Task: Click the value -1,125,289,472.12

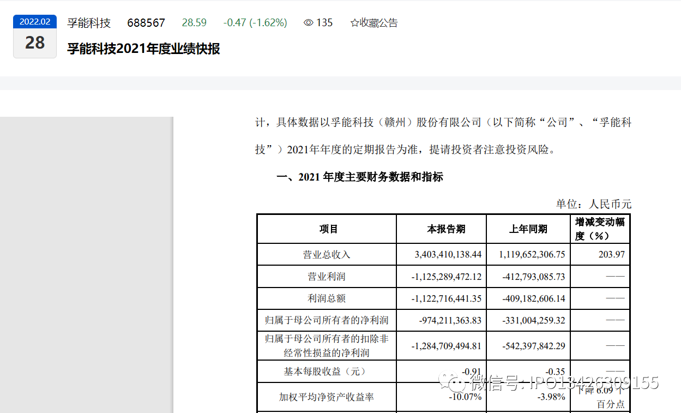Action: [x=447, y=277]
